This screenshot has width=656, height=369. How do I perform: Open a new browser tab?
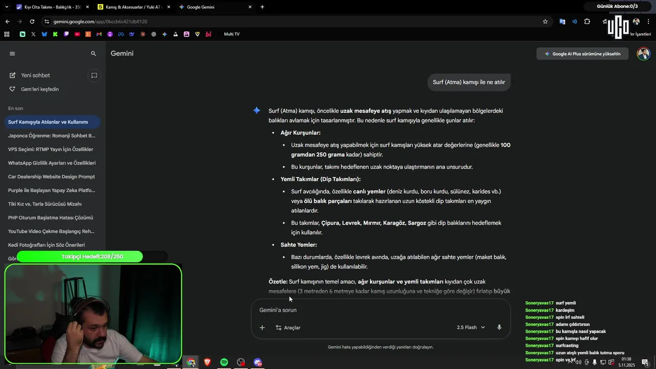tap(262, 7)
